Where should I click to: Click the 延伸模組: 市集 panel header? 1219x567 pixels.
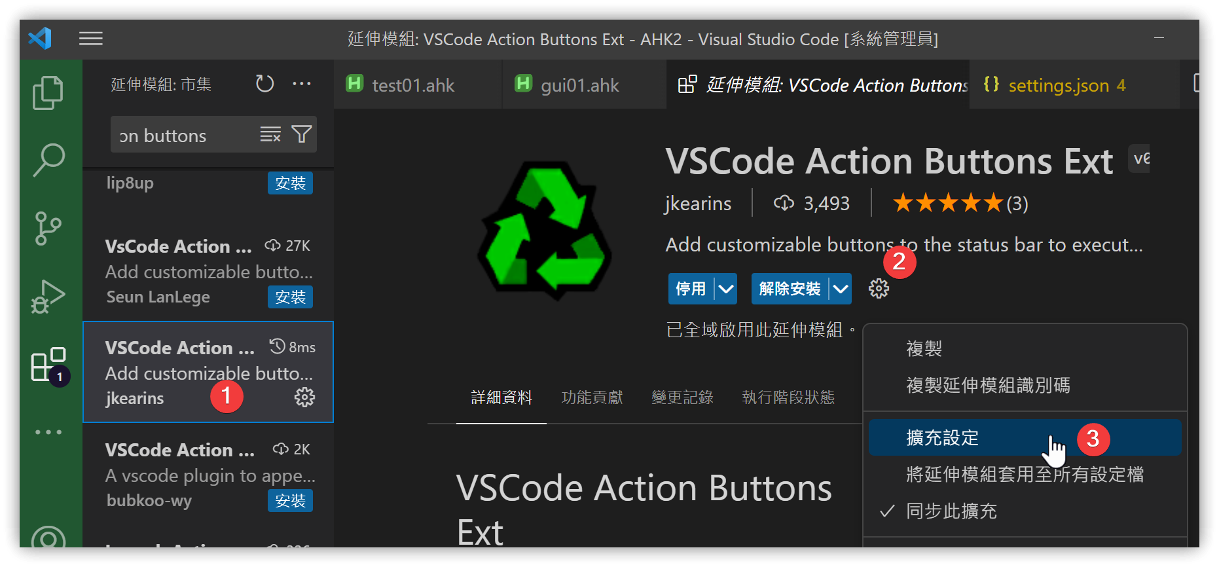161,84
